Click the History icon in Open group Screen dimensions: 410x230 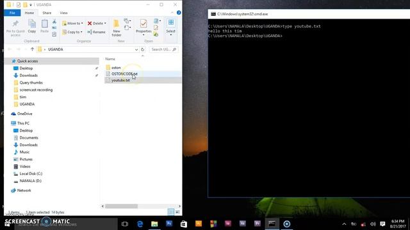pyautogui.click(x=156, y=34)
